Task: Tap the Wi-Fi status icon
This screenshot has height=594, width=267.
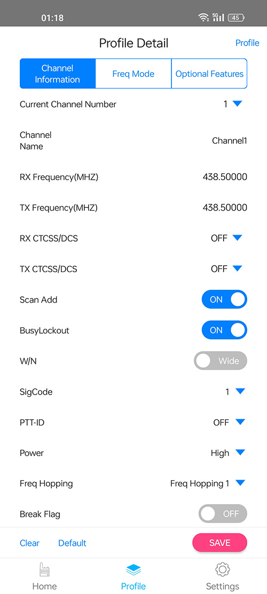Action: pos(203,17)
